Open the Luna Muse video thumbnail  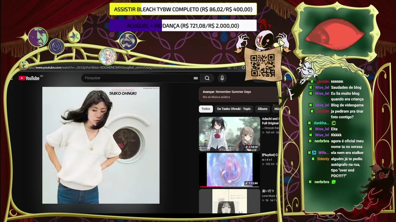click(230, 201)
